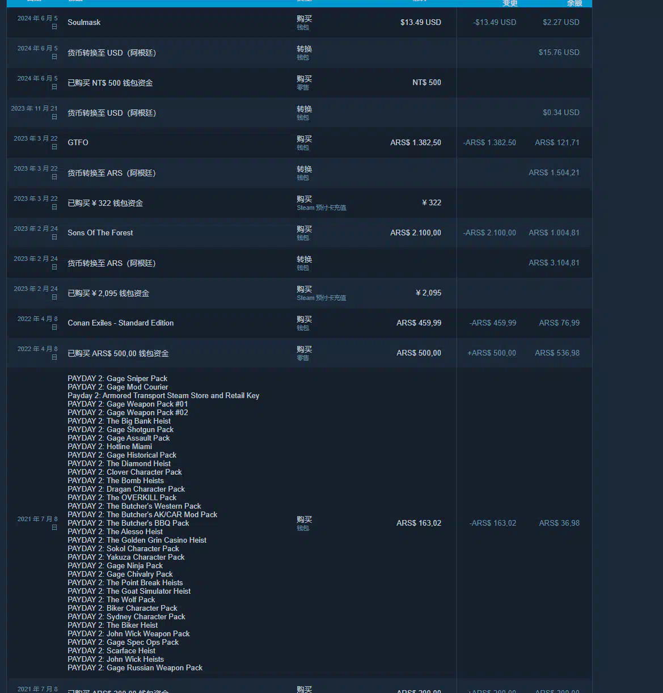Open the Conan Exiles - Standard Edition purchase
Screen dimensions: 663x693
(x=121, y=323)
